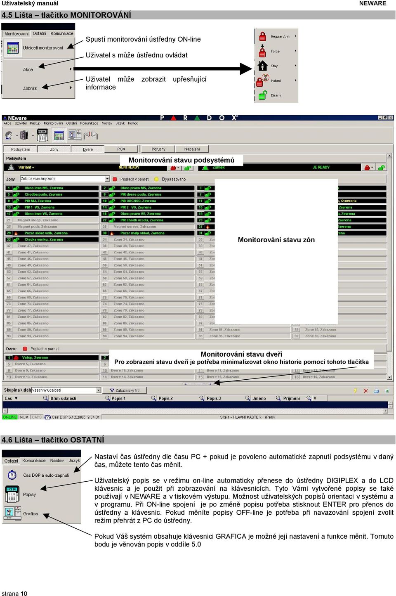Viewport: 396px width, 596px height.
Task: Click the Udalosti monitorovani icon in the Monitorovani menu
Action: point(12,48)
